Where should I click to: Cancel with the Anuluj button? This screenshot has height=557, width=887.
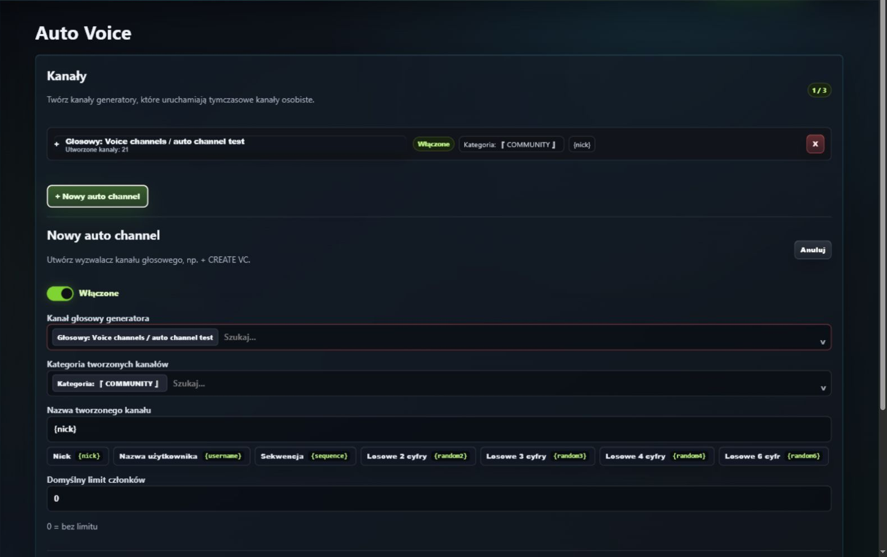pyautogui.click(x=812, y=250)
